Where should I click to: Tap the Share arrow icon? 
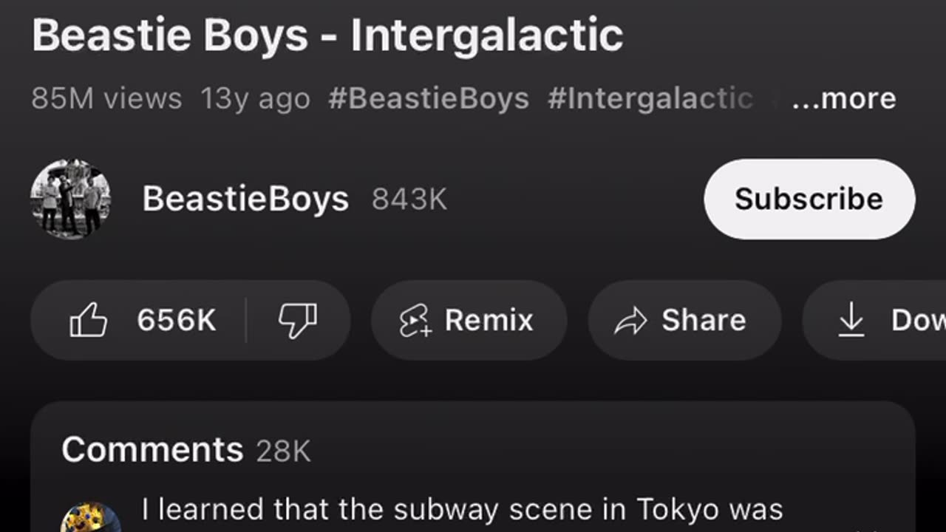coord(631,321)
